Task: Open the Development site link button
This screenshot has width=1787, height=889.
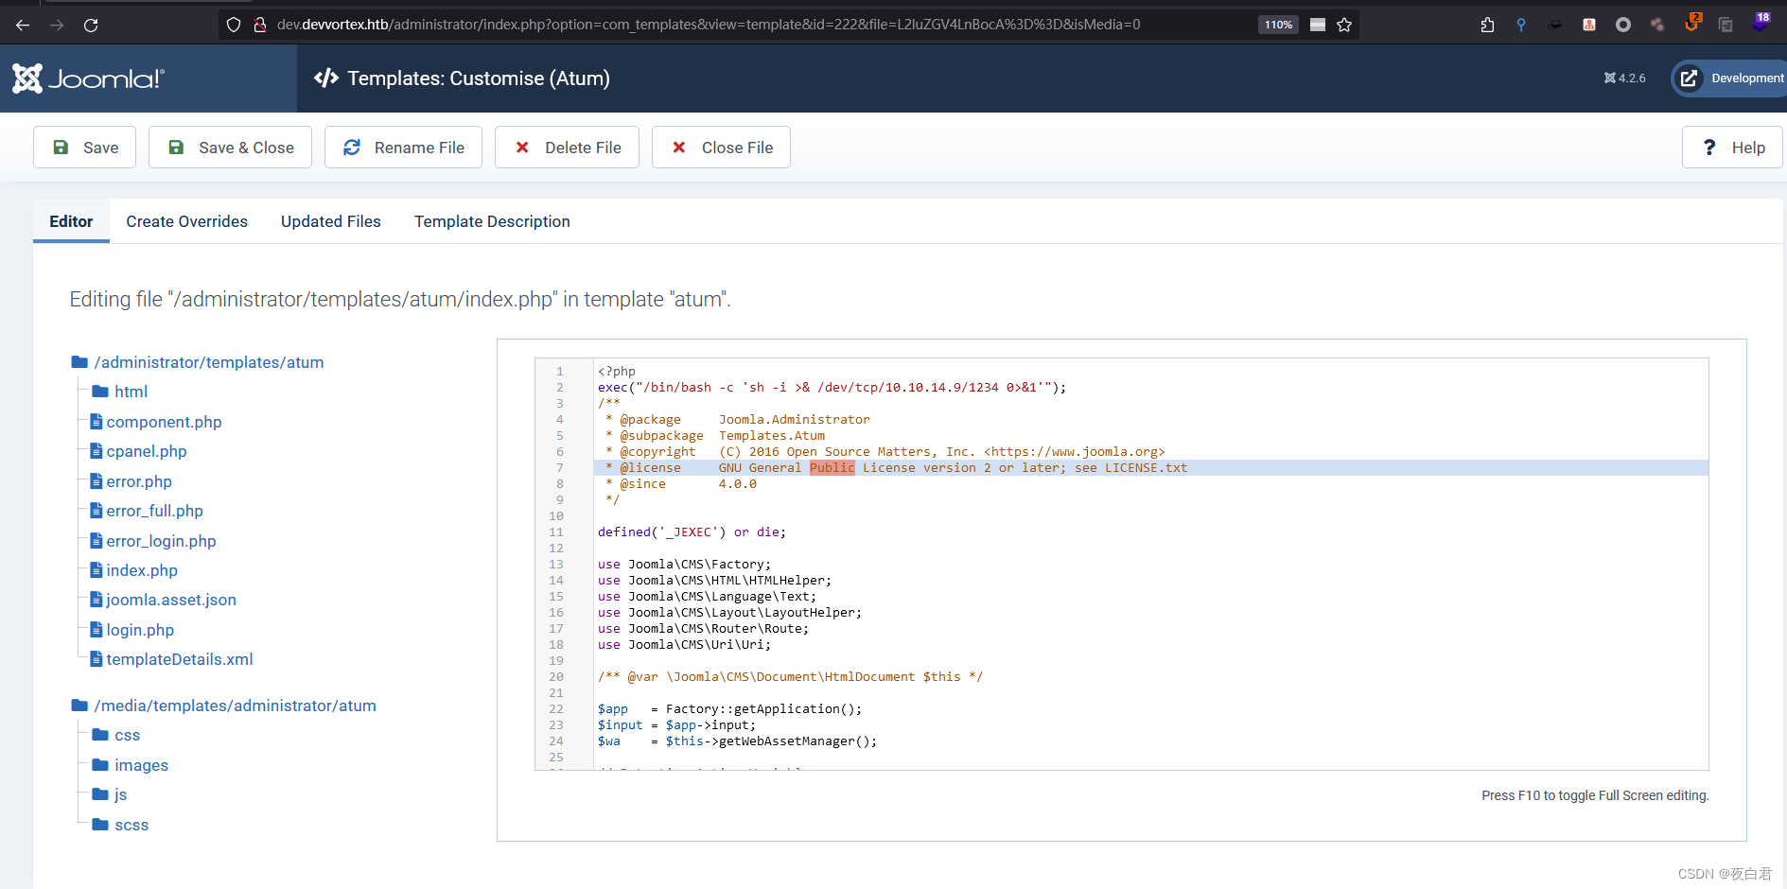Action: click(1729, 78)
